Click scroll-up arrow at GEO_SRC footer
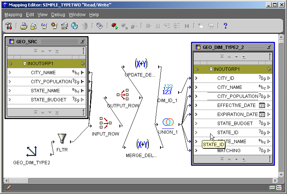 click(43, 112)
